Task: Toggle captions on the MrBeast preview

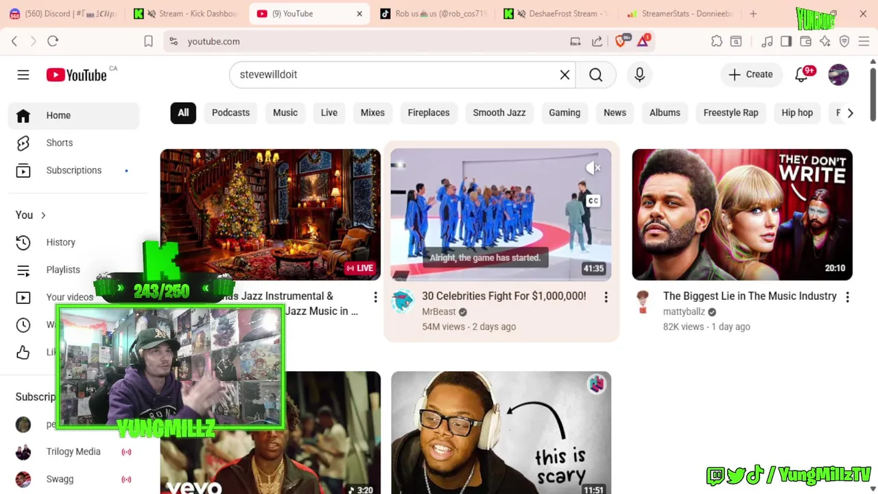Action: (x=593, y=201)
